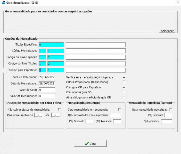
Task: Enable Calcula Proporcional (D.Cad.Plano) checkbox
Action: pos(124,82)
